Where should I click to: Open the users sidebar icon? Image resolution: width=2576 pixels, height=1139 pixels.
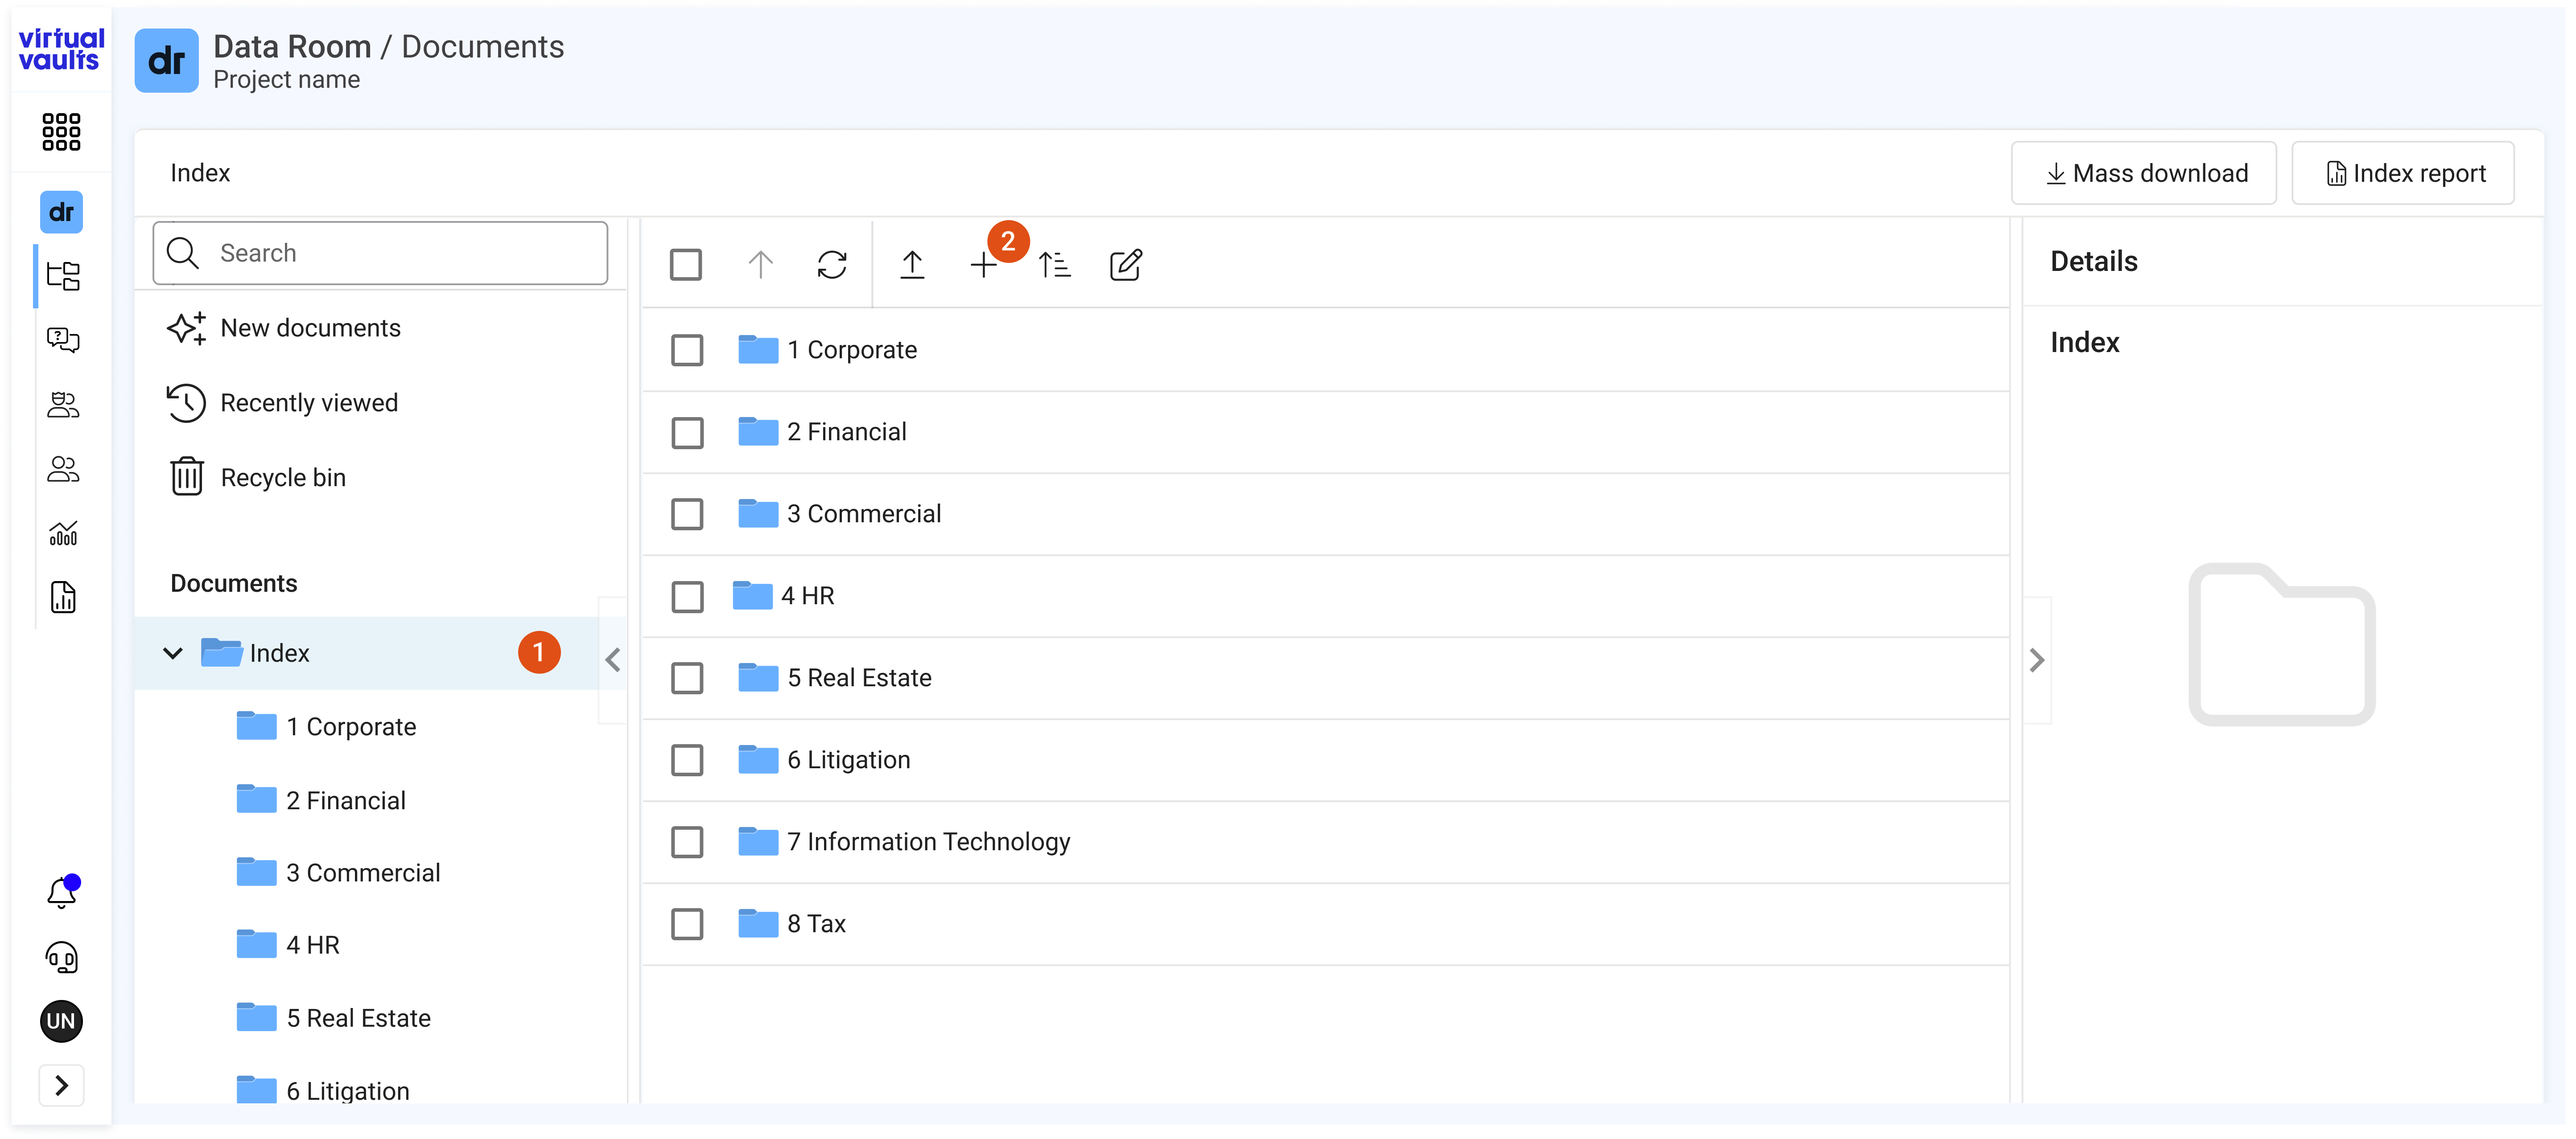click(x=63, y=469)
